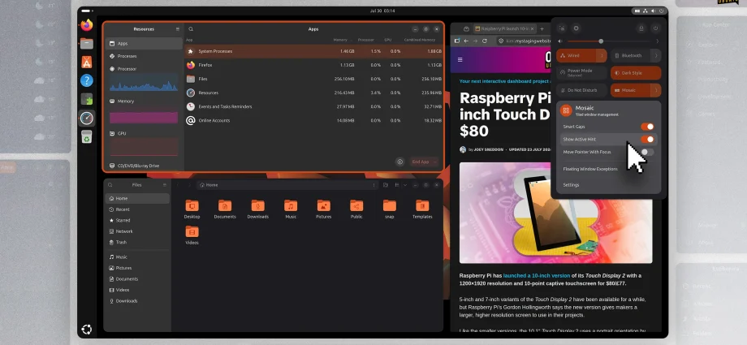Open Raspberry Pi Touch Display article image
This screenshot has width=747, height=345.
tap(555, 213)
